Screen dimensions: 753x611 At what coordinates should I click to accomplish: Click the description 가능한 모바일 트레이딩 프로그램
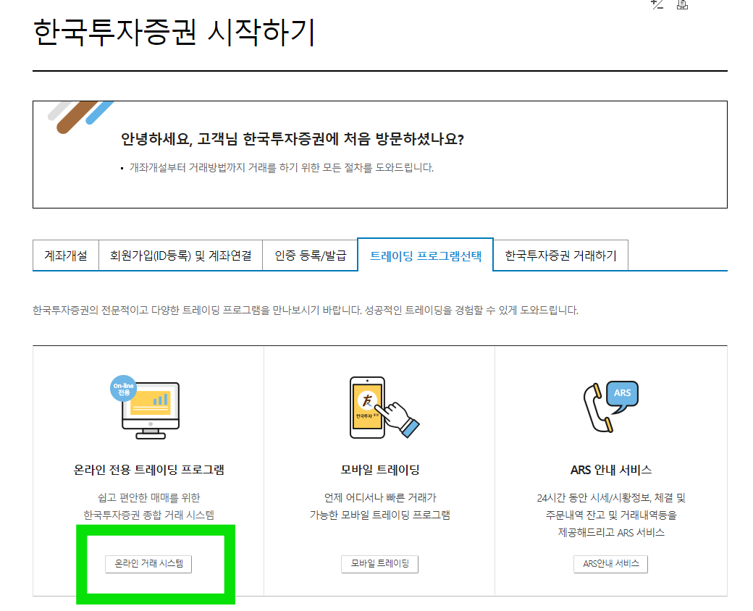point(380,515)
